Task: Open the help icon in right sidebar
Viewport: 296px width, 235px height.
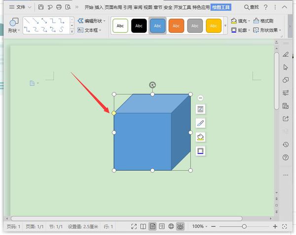Action: 286,157
